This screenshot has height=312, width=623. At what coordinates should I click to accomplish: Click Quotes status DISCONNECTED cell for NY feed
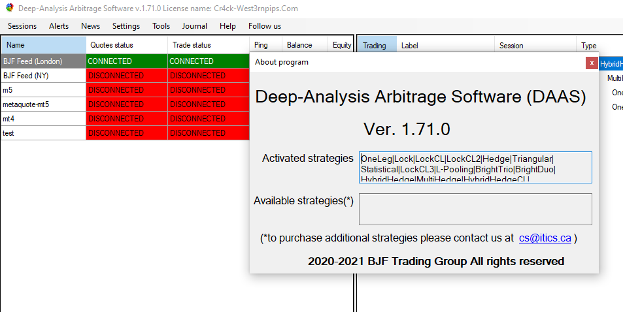(x=127, y=76)
